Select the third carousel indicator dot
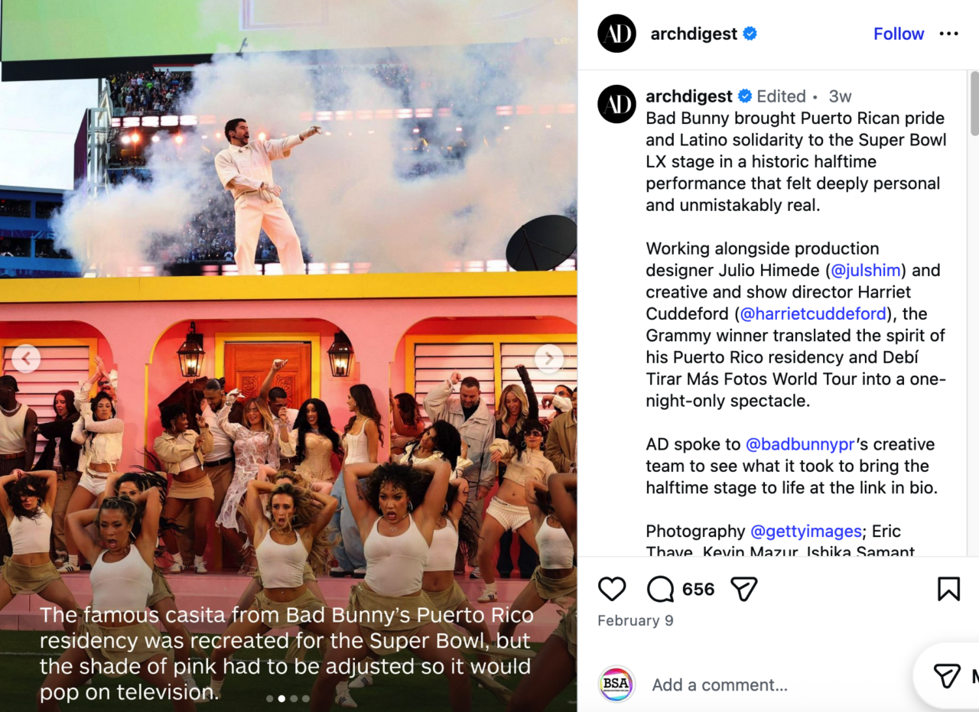979x712 pixels. (x=294, y=698)
